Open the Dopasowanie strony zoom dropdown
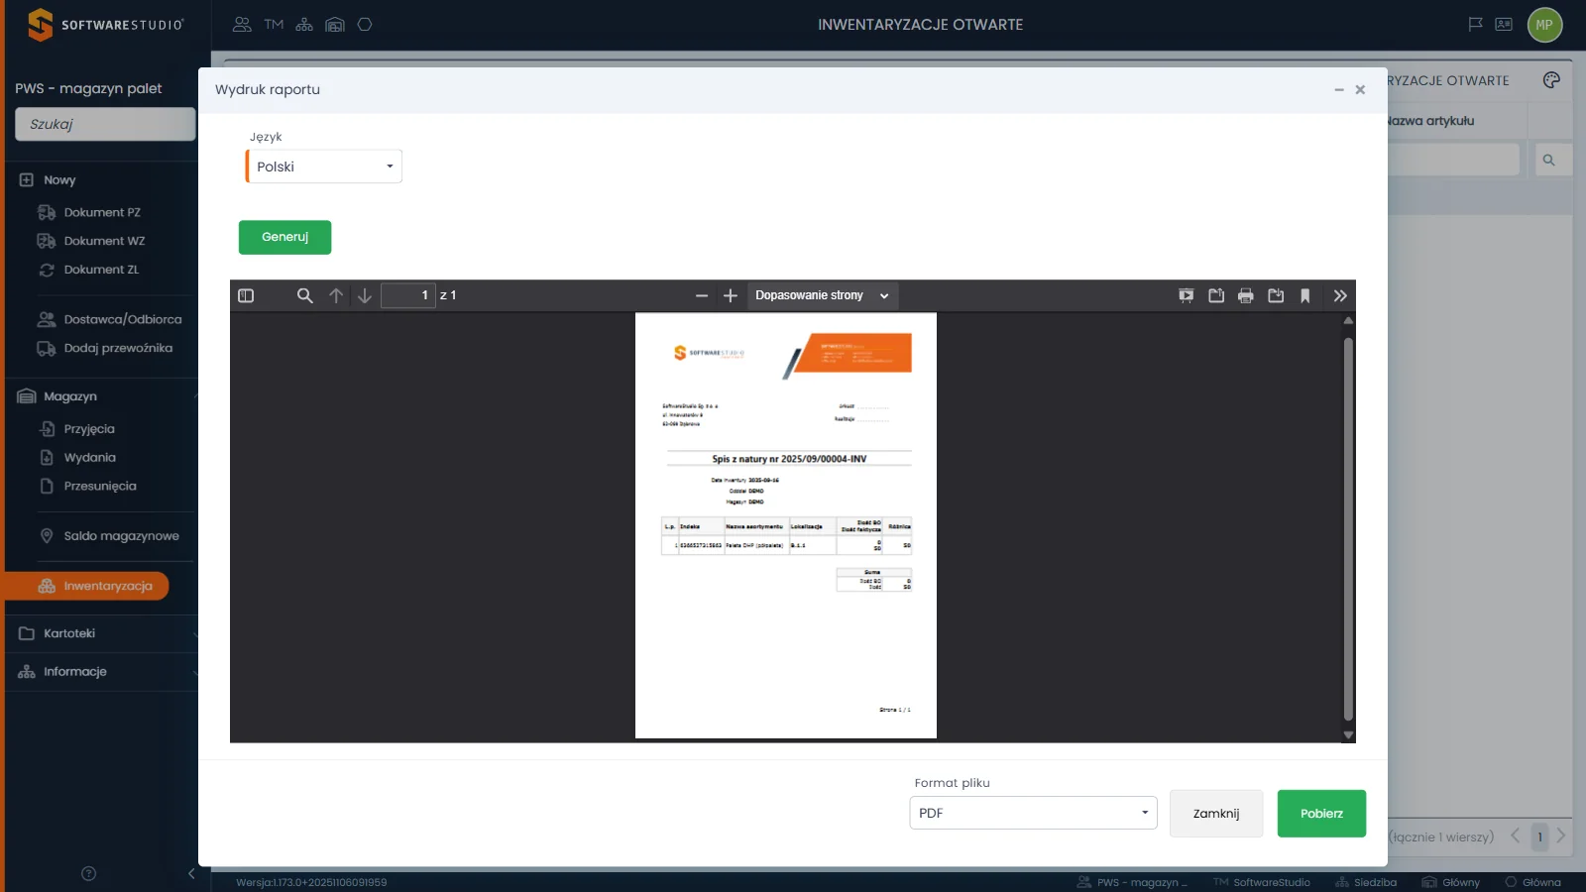Screen dimensions: 1586x892 coord(823,295)
